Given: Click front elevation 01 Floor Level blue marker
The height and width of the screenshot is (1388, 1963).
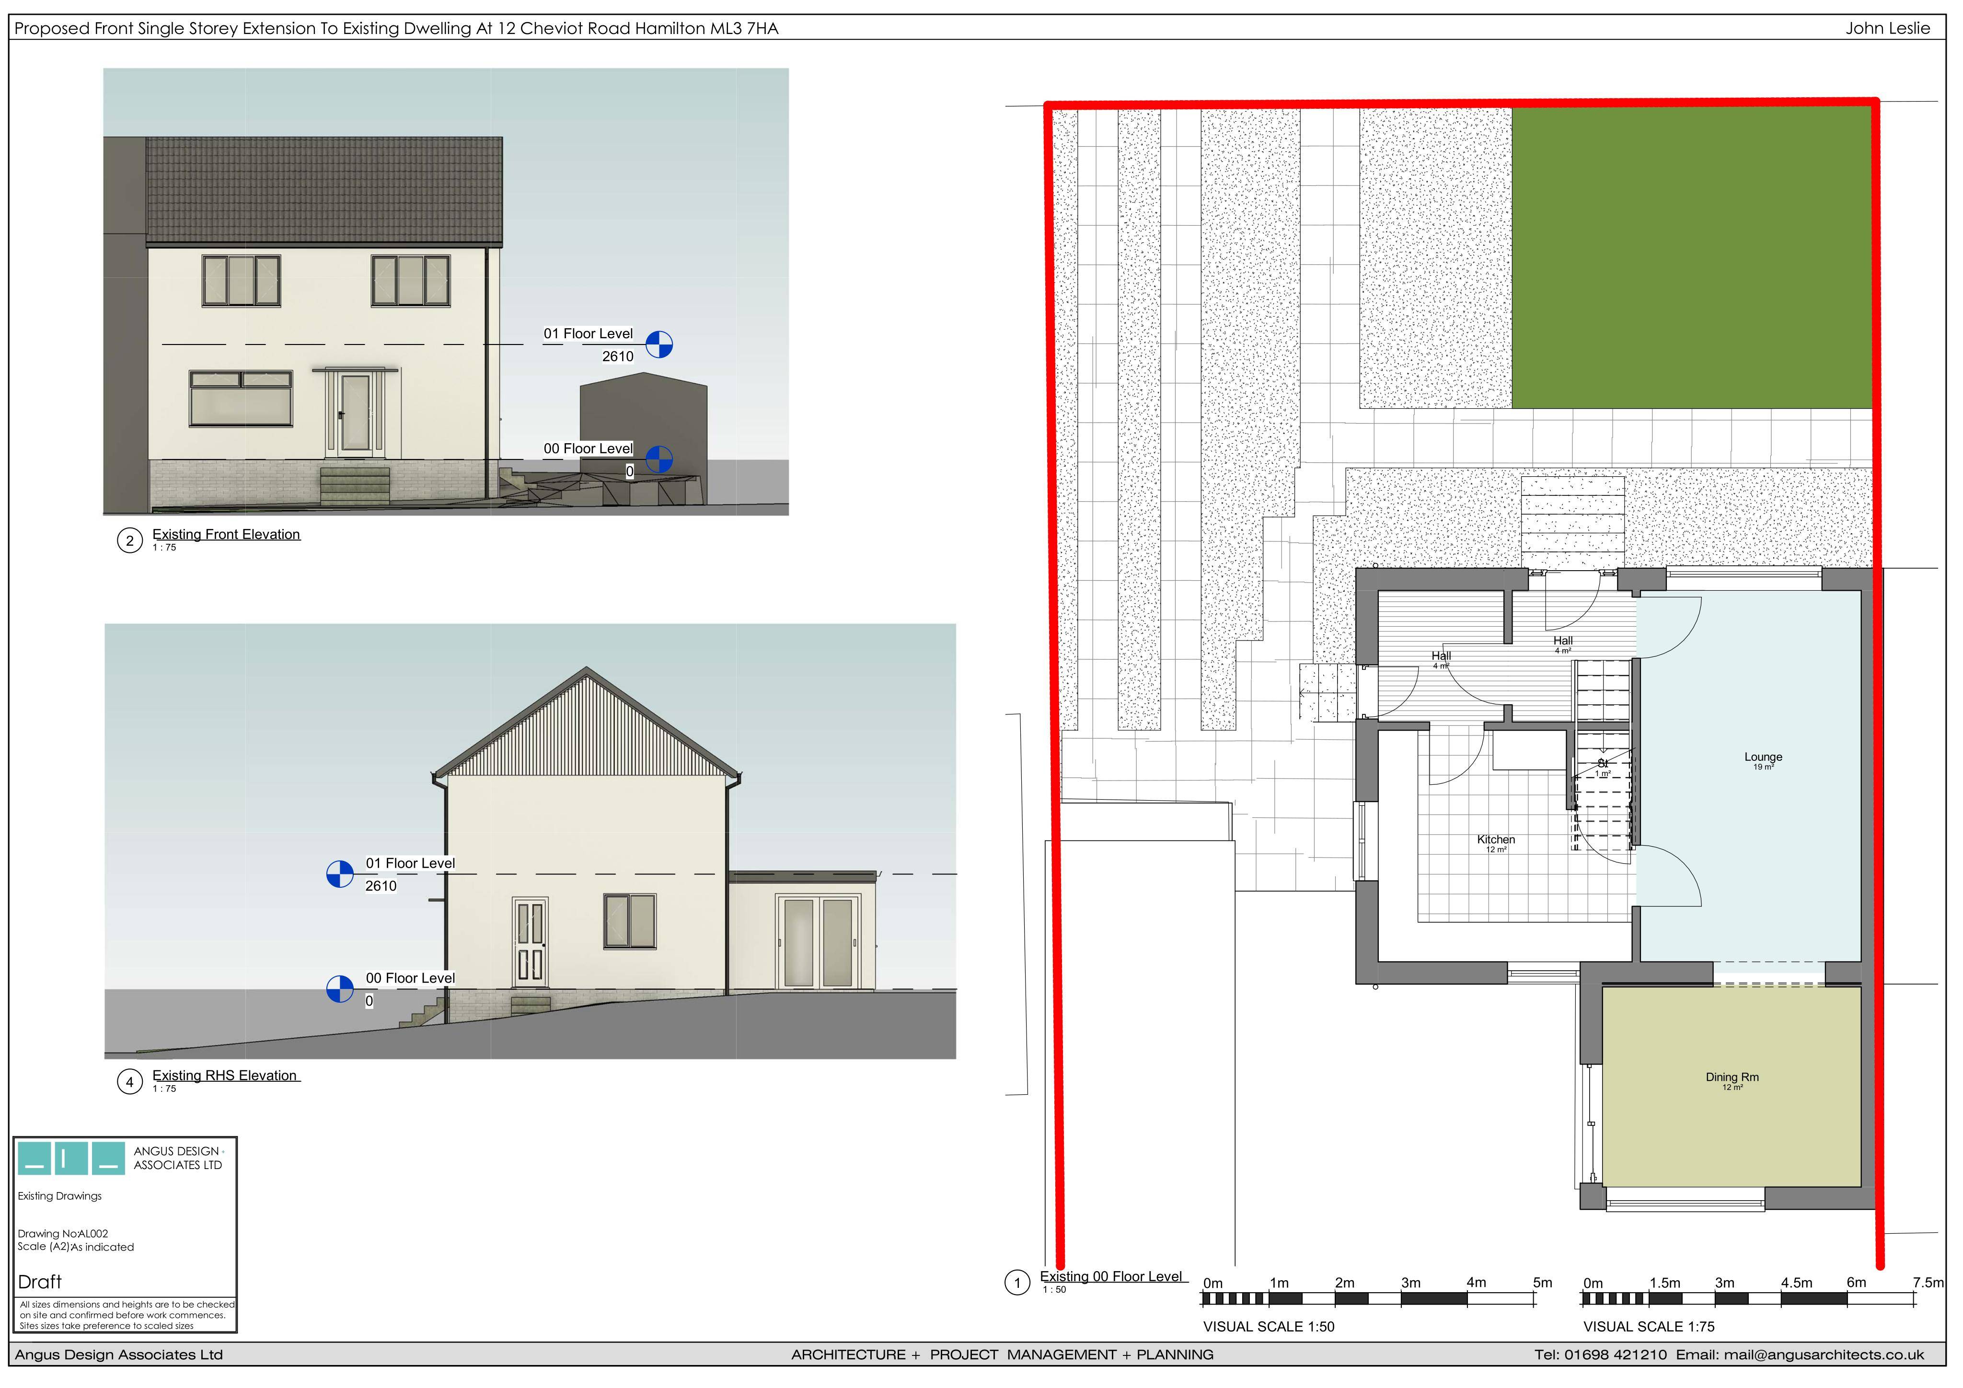Looking at the screenshot, I should coord(658,344).
